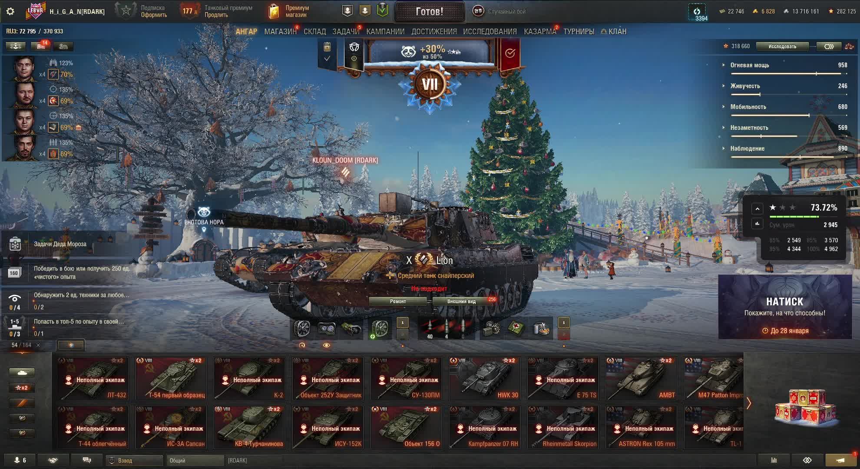Open the Взвод platoon dropdown
This screenshot has height=469, width=860.
[x=135, y=460]
